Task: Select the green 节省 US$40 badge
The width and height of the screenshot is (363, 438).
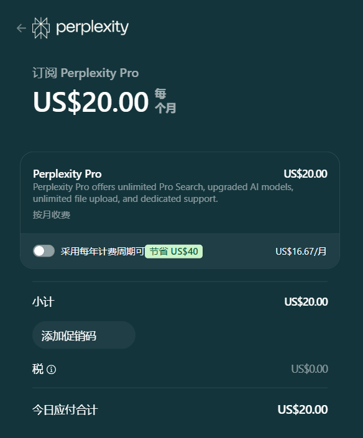Action: coord(174,252)
